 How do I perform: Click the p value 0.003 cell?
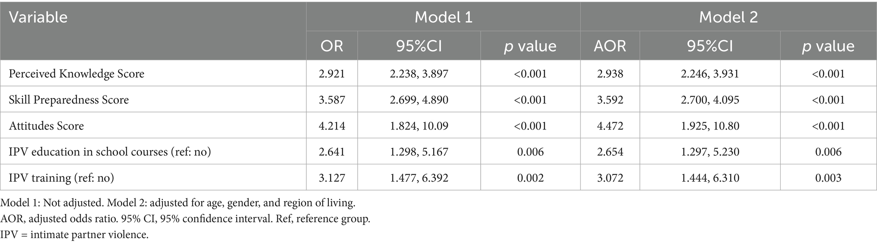point(828,177)
